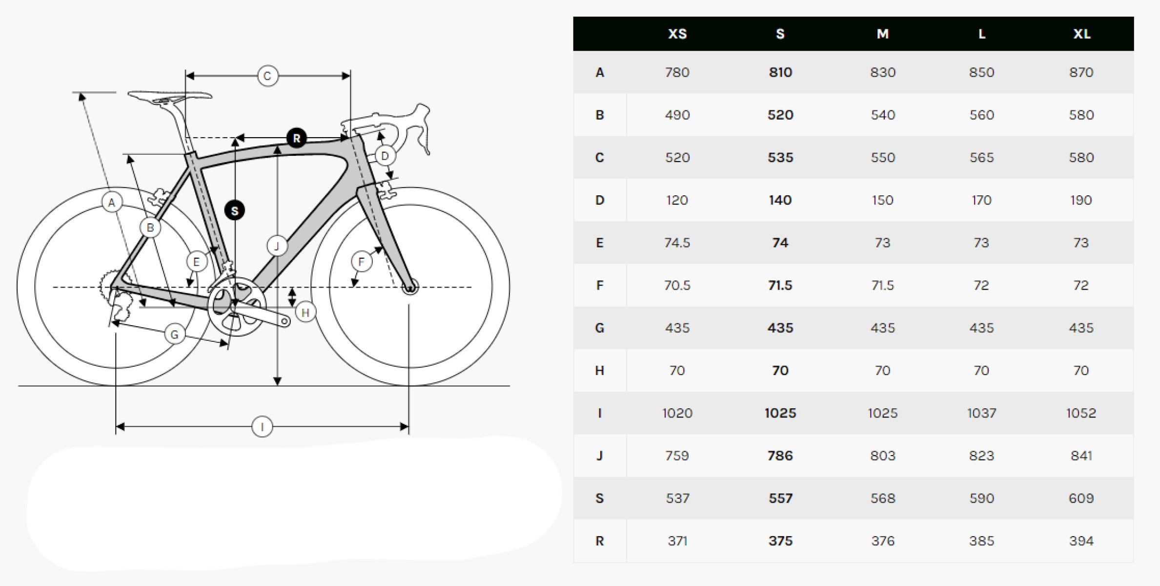Select the XS size column header

point(677,34)
